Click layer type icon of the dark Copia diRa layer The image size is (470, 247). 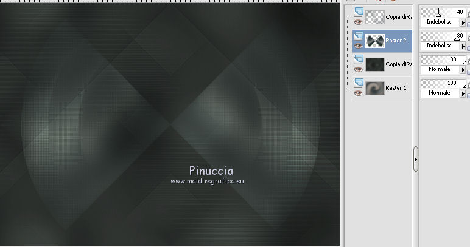click(359, 59)
